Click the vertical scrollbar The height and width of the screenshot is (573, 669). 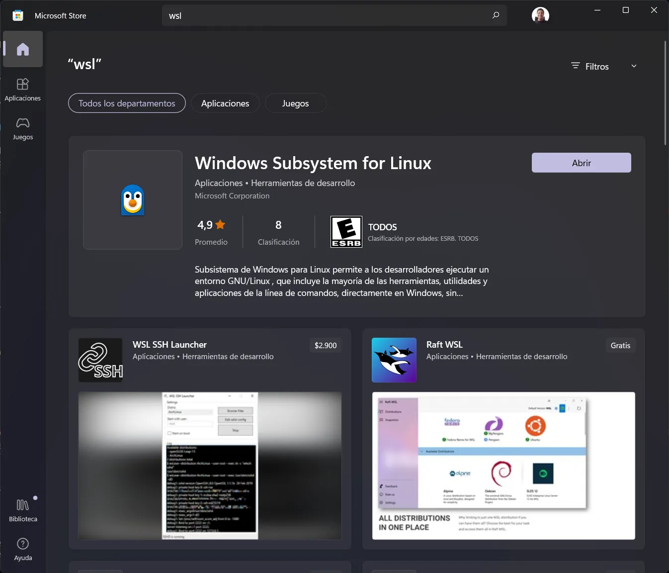(665, 93)
